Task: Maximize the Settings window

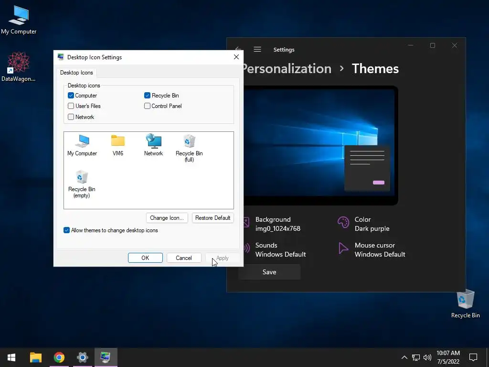Action: point(433,45)
